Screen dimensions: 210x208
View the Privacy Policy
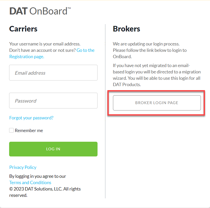pos(23,167)
